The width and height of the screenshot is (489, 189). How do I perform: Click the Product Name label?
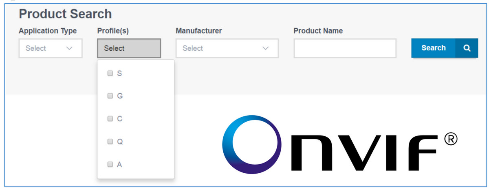coord(318,31)
